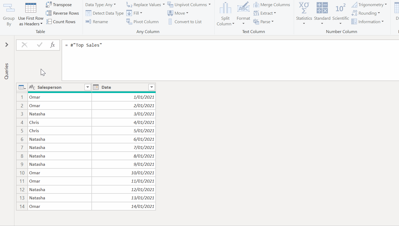Click the Transpose button
399x226 pixels.
59,5
